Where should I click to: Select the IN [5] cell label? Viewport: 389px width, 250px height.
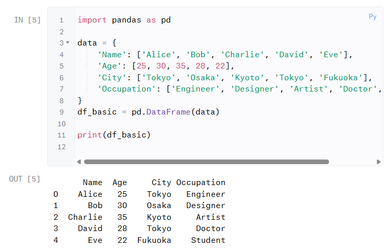coord(27,20)
